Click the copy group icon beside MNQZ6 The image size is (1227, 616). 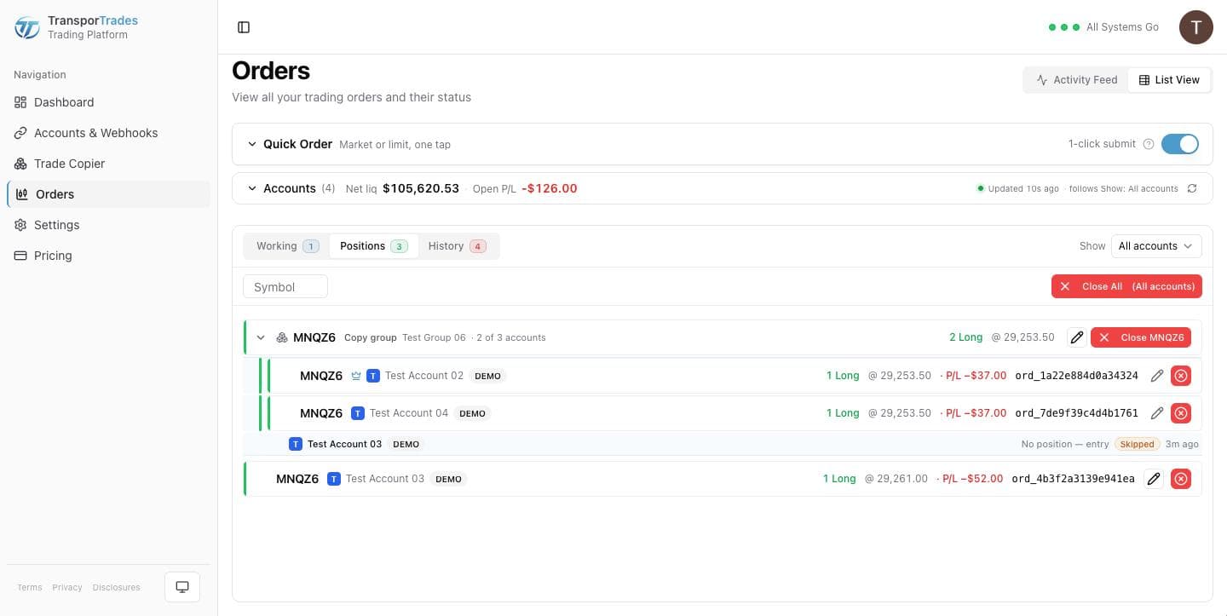click(282, 338)
